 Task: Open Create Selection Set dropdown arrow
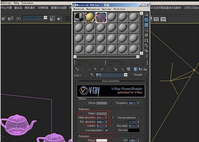pos(46,18)
